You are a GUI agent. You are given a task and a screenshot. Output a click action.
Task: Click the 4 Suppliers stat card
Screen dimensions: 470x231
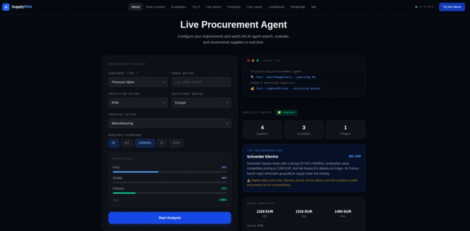tap(262, 130)
